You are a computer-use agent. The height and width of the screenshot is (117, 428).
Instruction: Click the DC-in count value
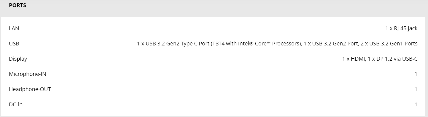click(x=416, y=105)
